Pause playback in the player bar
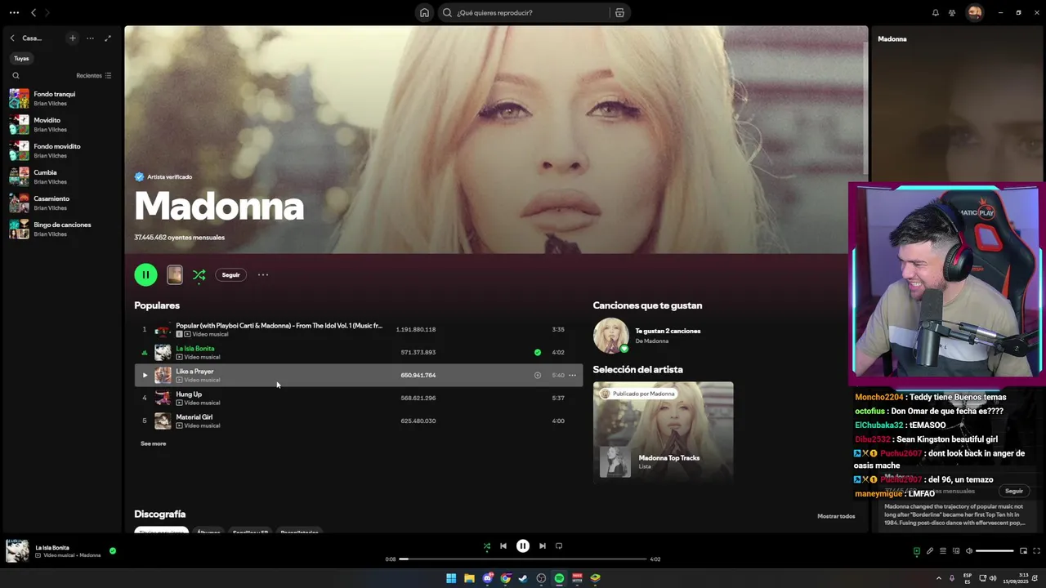1046x588 pixels. (523, 546)
